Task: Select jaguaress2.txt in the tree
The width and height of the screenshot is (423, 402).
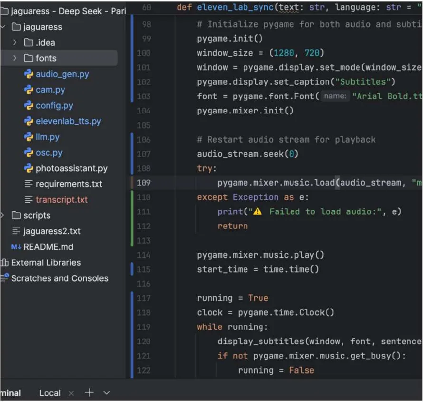Action: click(52, 231)
